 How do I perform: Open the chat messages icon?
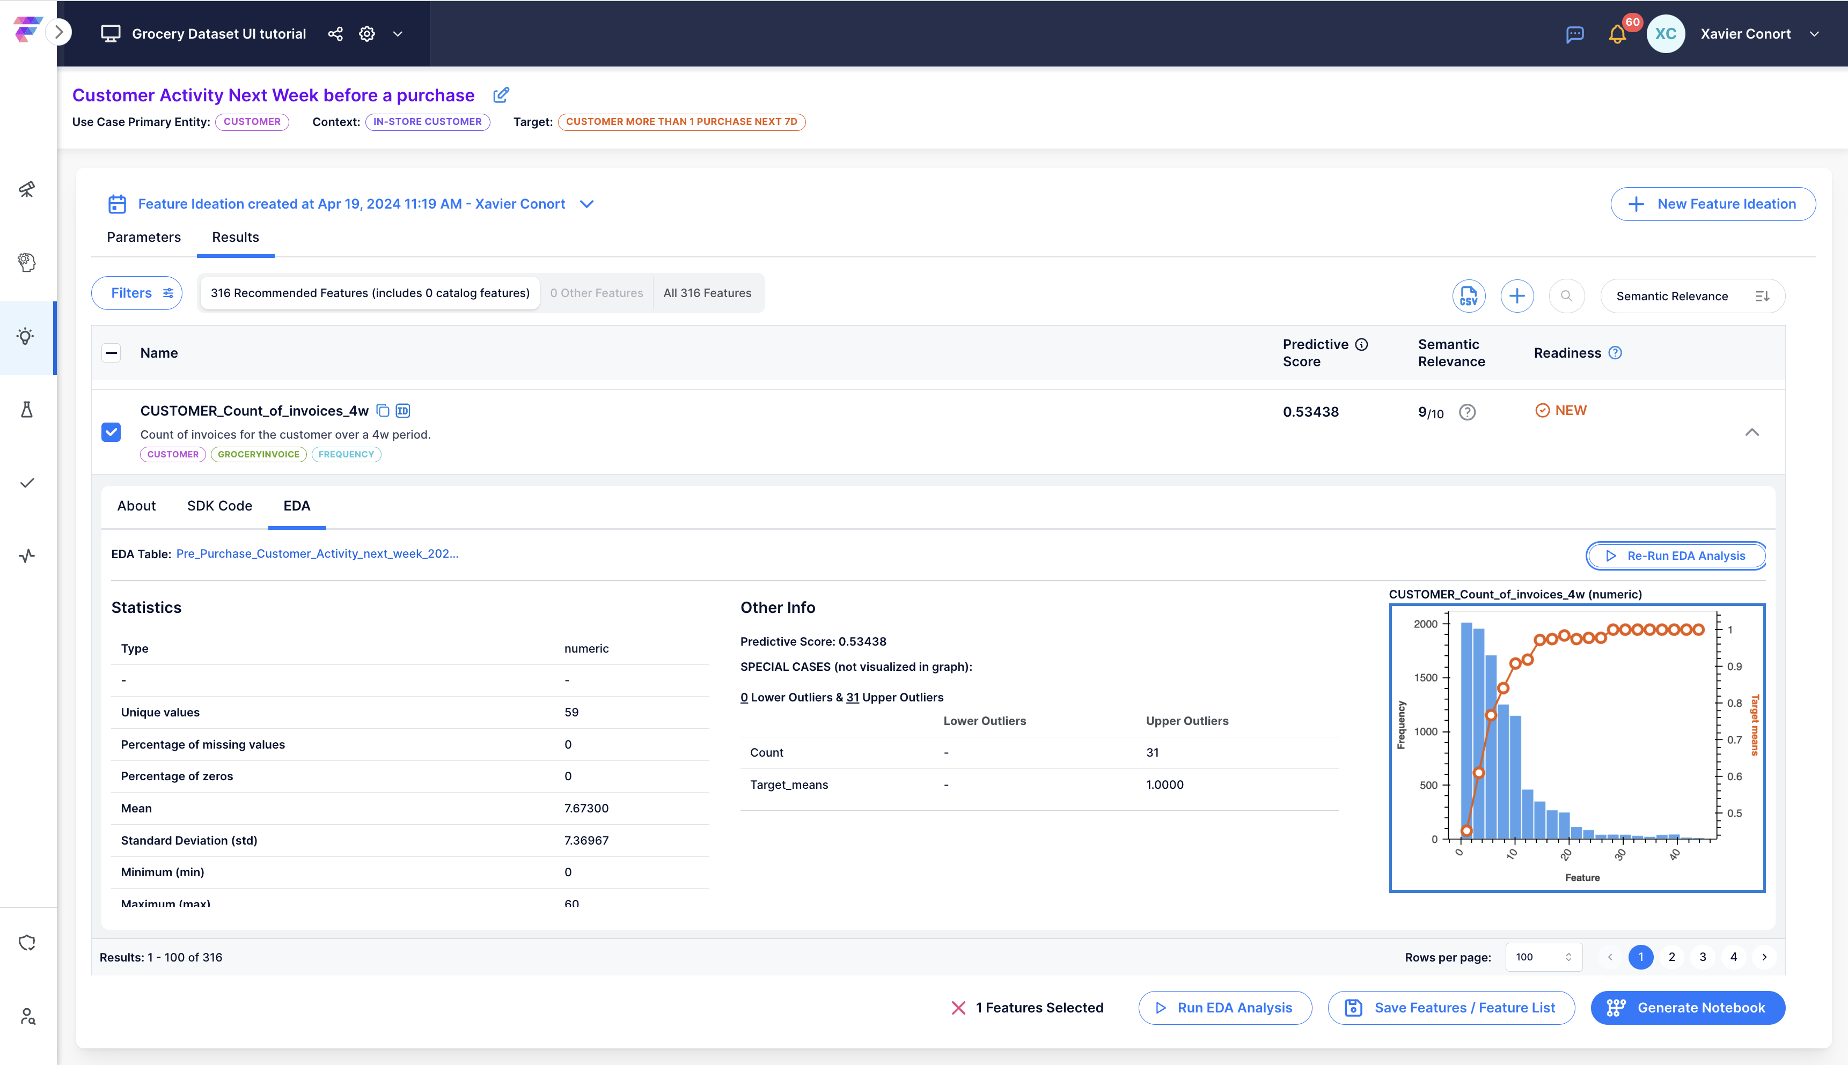pyautogui.click(x=1575, y=34)
